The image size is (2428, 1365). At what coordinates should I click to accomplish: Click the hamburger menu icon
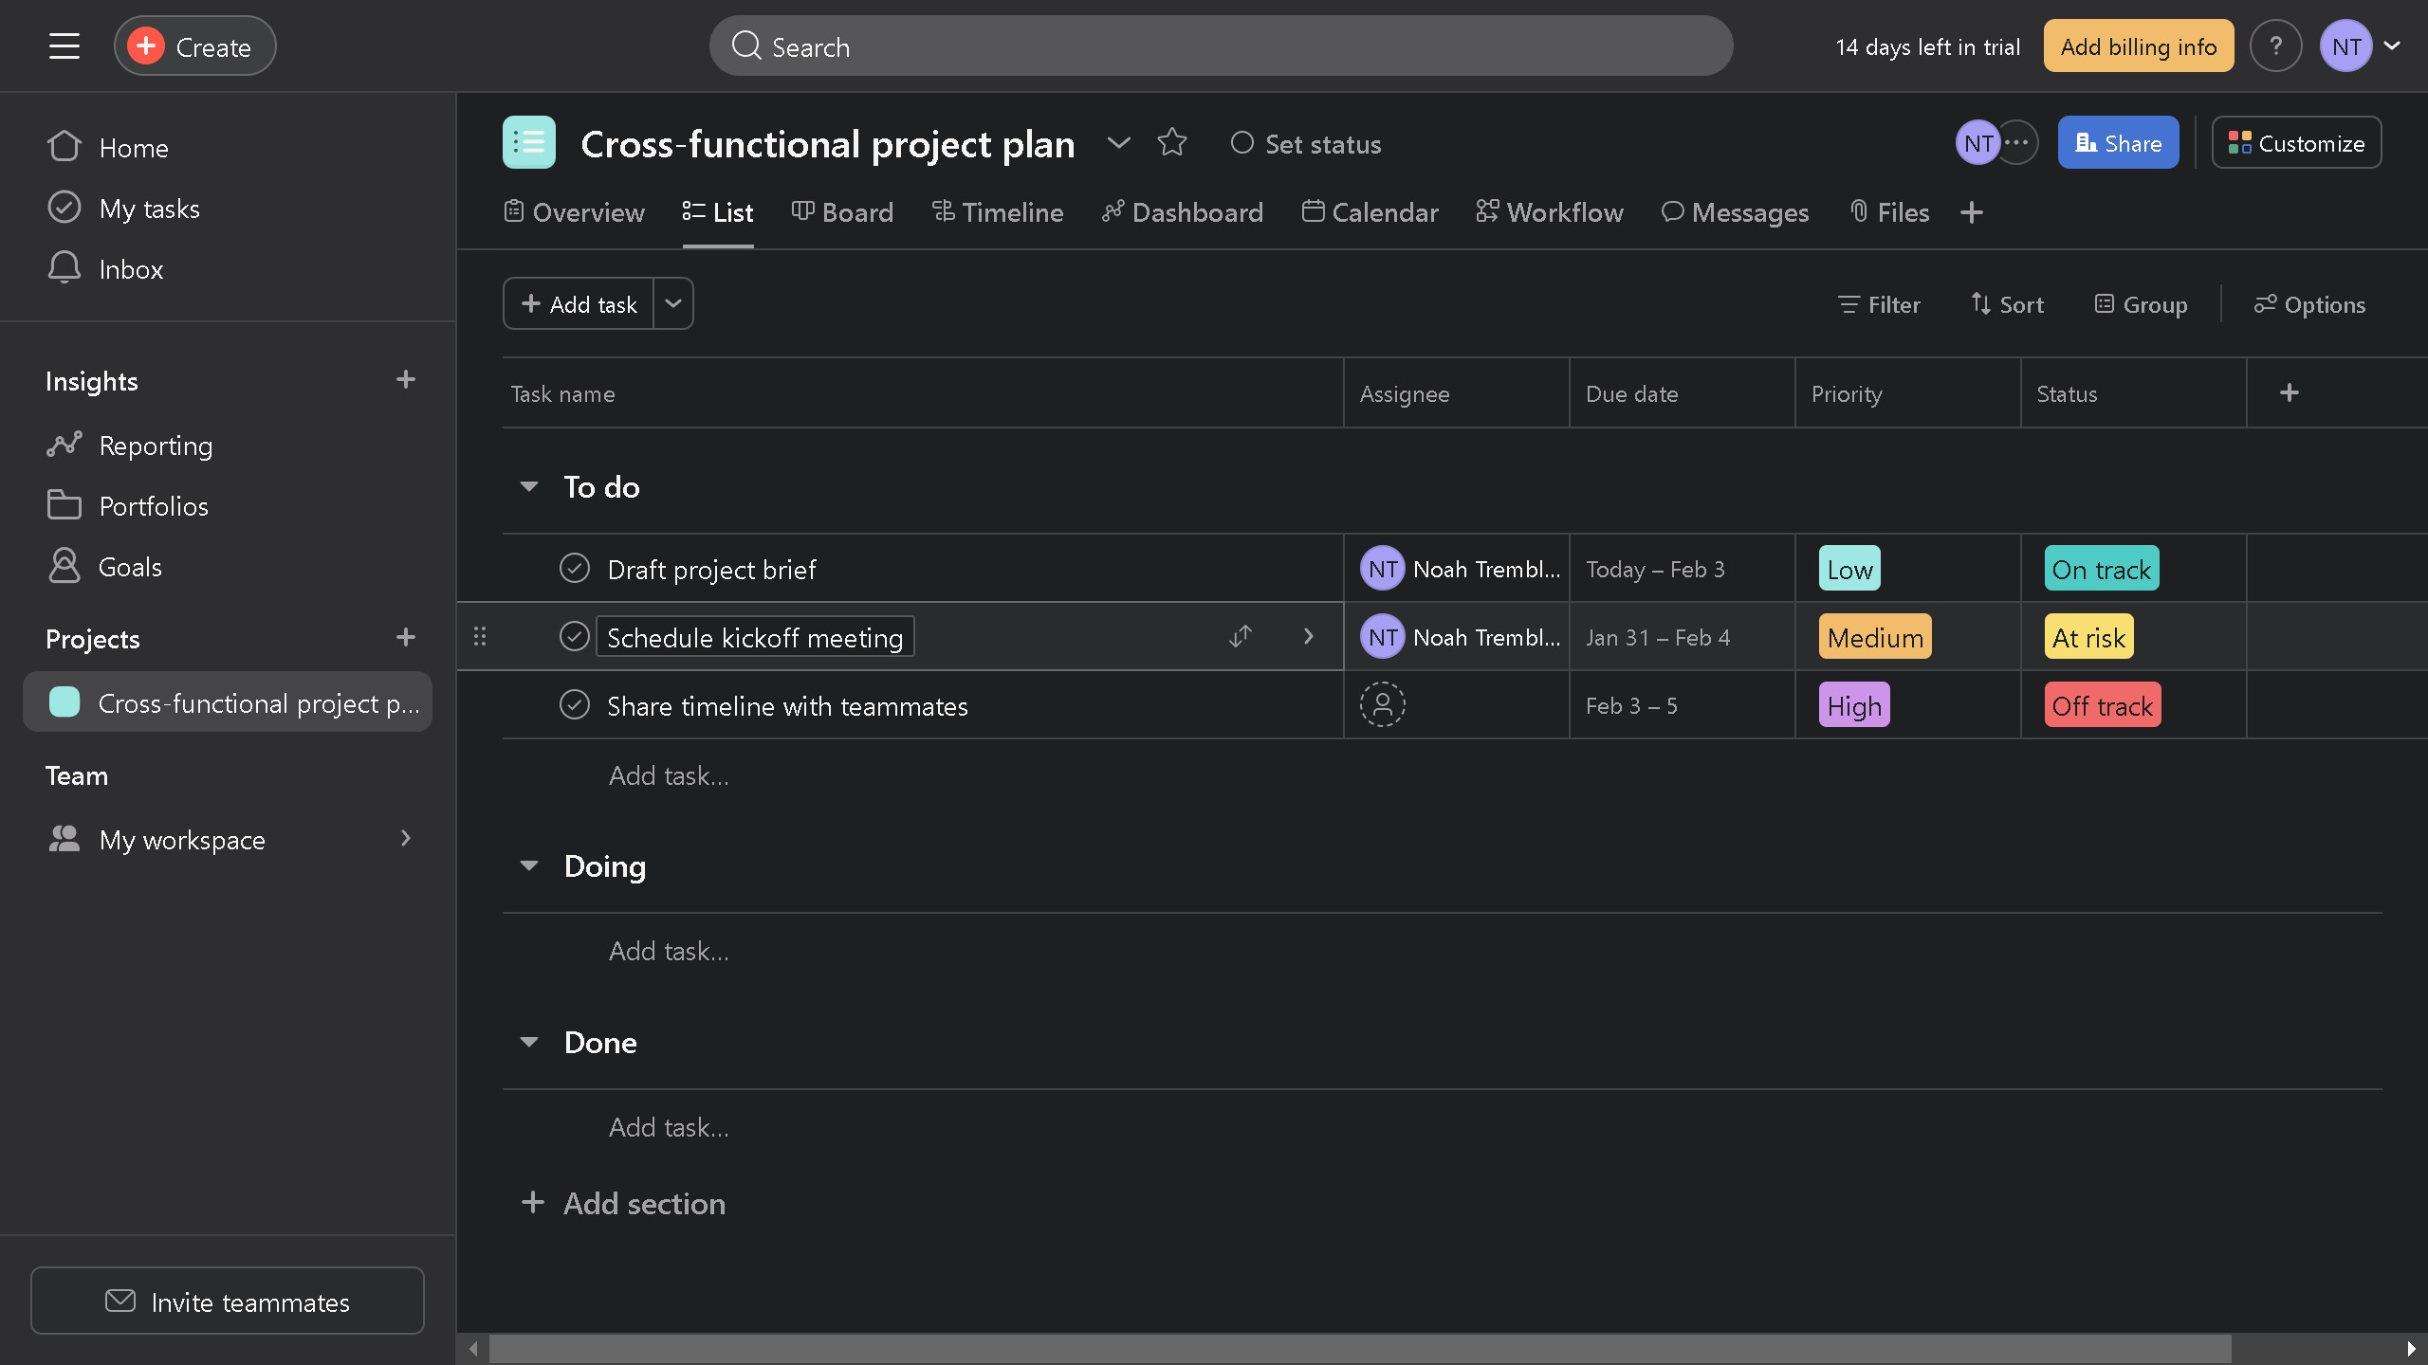click(x=64, y=45)
